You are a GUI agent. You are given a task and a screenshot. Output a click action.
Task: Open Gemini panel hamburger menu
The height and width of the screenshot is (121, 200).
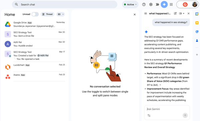click(146, 14)
